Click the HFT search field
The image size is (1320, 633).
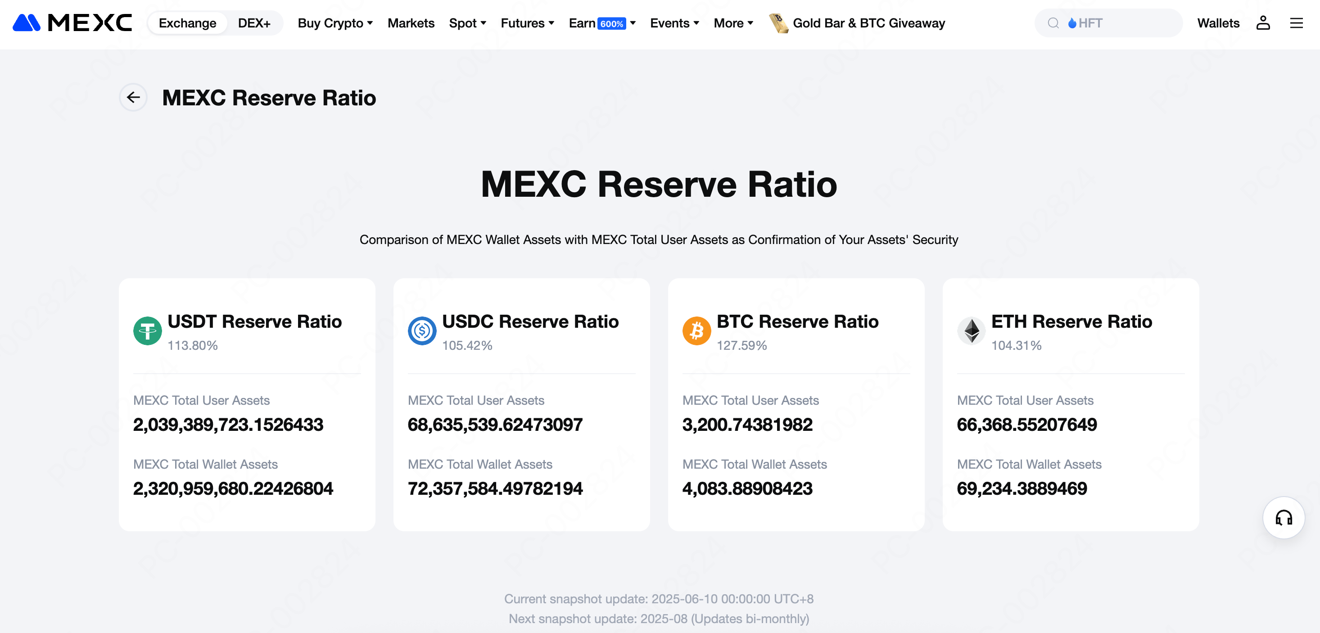pyautogui.click(x=1117, y=23)
